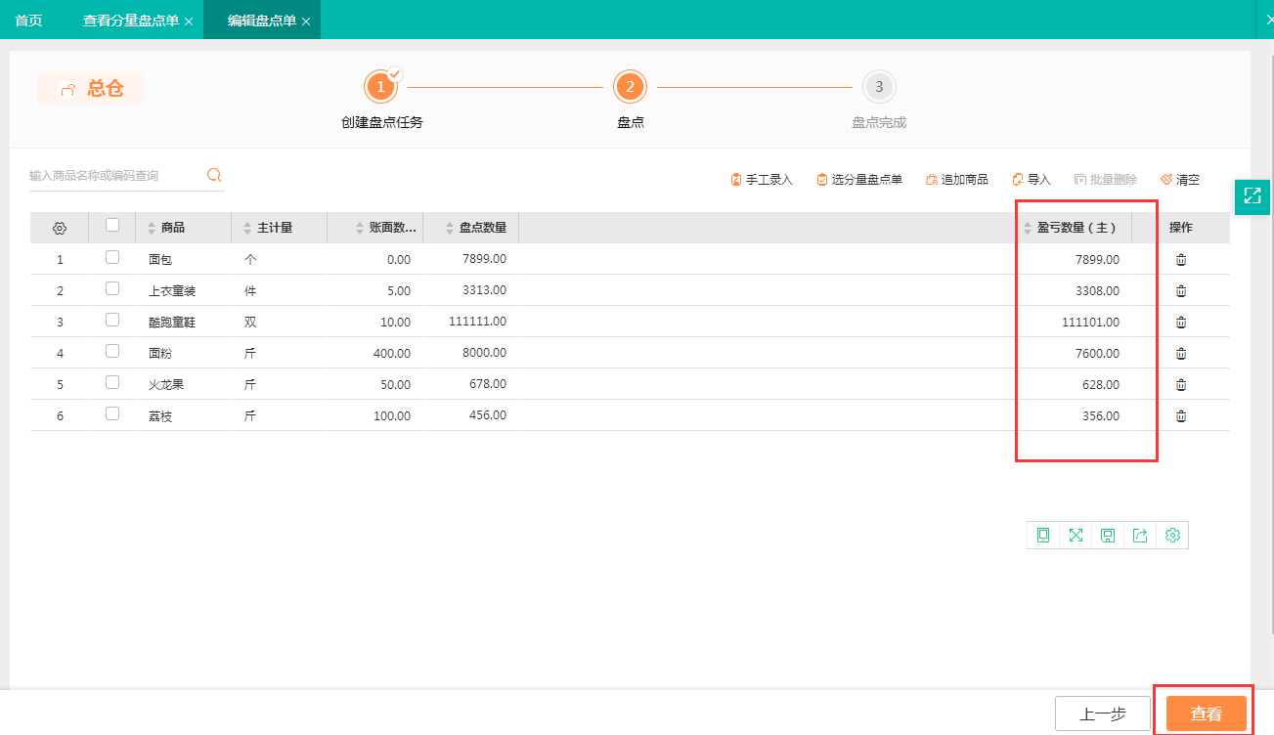The width and height of the screenshot is (1274, 735).
Task: Click the orange 查看 button
Action: (1206, 714)
